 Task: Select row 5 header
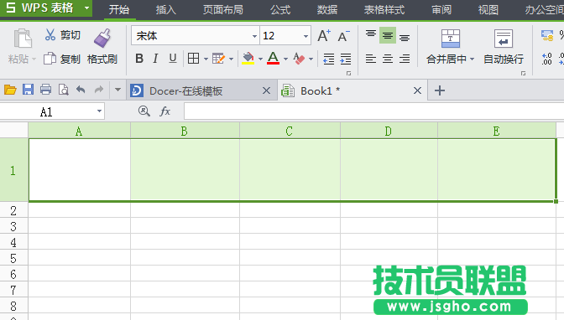coord(13,258)
